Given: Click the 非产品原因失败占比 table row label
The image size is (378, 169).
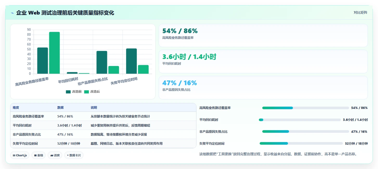Looking at the screenshot, I should pos(27,135).
